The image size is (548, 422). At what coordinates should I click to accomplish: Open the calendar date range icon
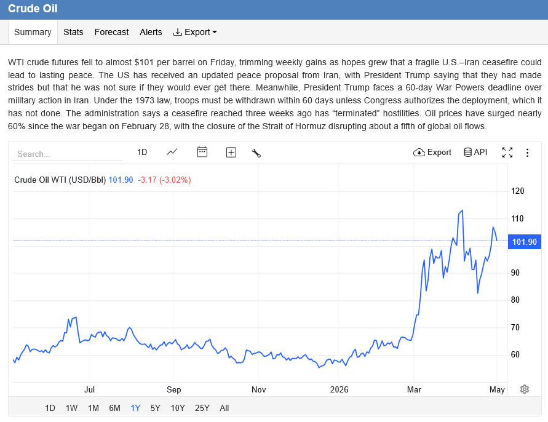202,152
